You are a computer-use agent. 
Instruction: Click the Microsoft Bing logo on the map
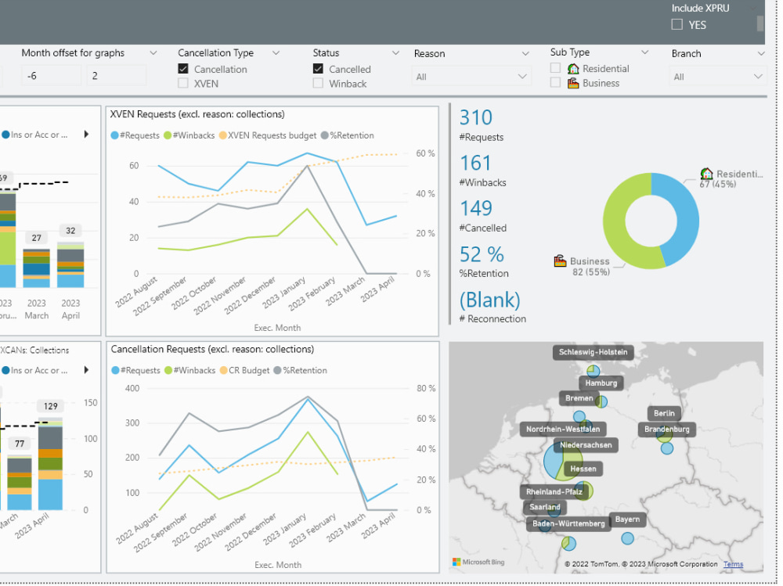pos(478,562)
